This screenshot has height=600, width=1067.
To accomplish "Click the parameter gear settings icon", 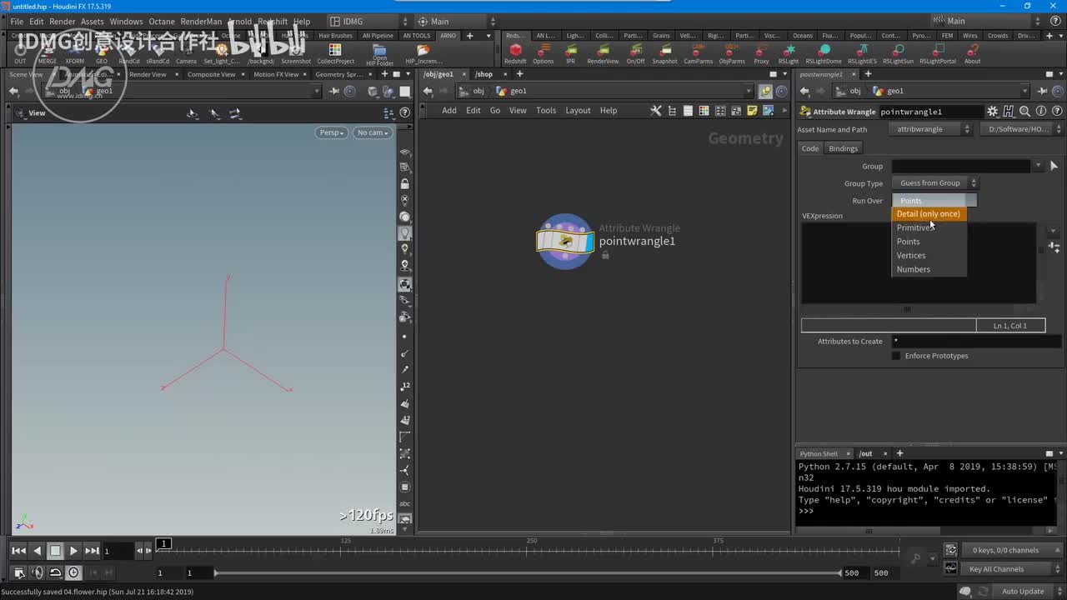I will pyautogui.click(x=992, y=112).
